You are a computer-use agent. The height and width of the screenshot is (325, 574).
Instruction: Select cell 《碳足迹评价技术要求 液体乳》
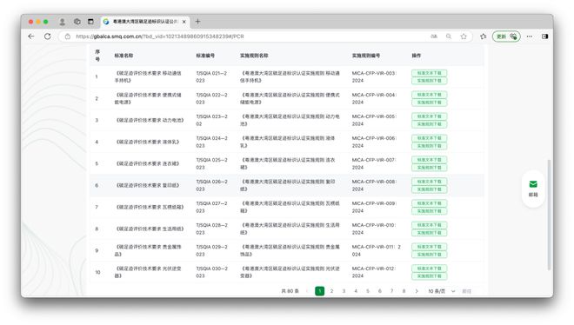[147, 142]
